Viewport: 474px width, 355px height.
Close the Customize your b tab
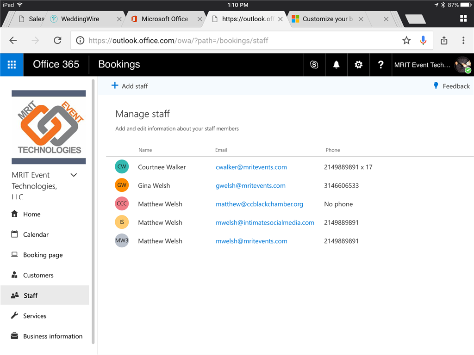coord(361,19)
